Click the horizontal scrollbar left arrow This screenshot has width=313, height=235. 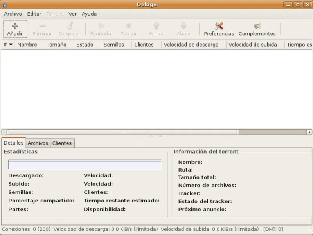coord(4,132)
